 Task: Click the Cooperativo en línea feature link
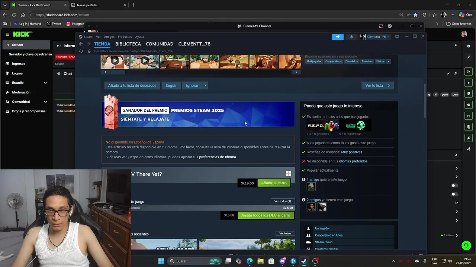coord(329,235)
